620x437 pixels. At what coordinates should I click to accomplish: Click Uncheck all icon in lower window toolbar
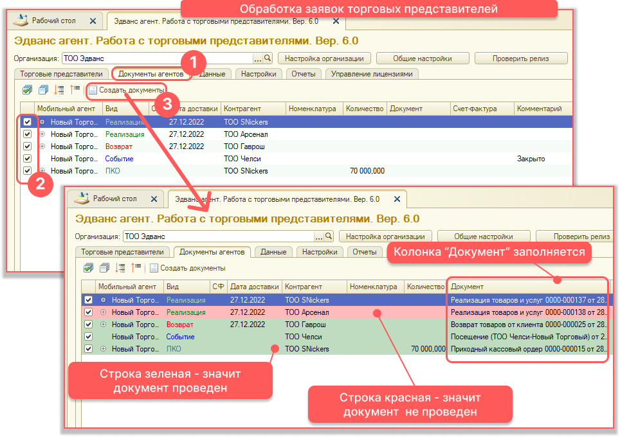(x=104, y=268)
